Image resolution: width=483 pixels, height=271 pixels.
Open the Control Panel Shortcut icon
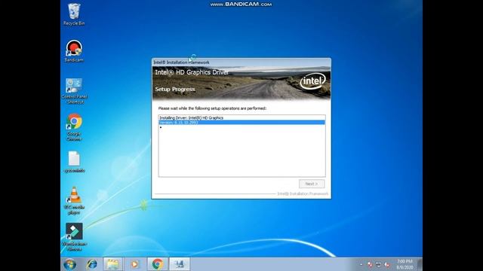(x=74, y=90)
